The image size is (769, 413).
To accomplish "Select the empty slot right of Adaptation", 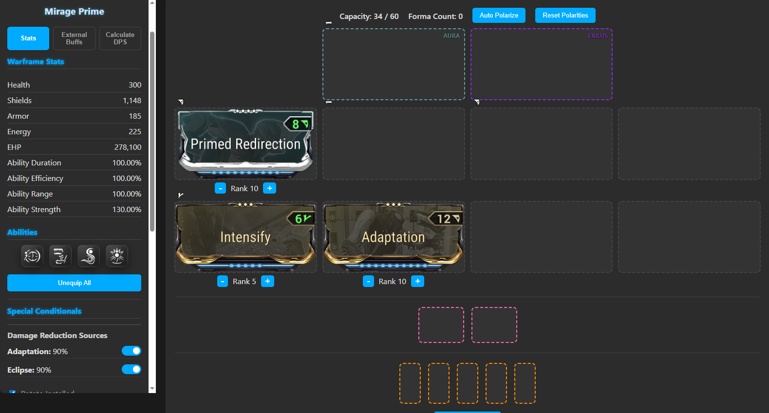I will (542, 237).
